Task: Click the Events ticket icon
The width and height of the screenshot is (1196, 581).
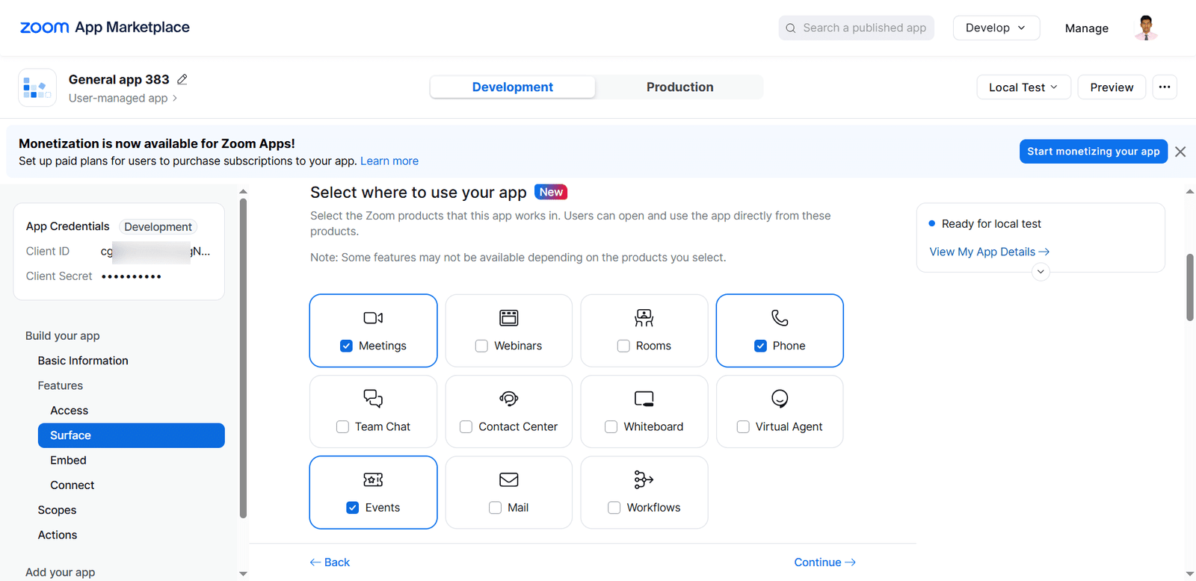Action: (x=373, y=479)
